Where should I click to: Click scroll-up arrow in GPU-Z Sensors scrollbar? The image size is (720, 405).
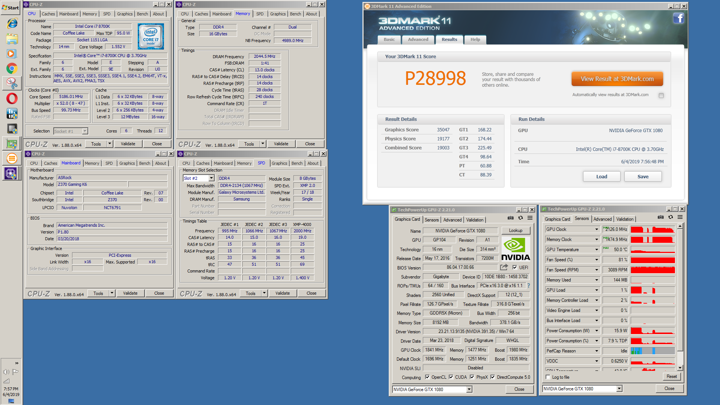[680, 226]
